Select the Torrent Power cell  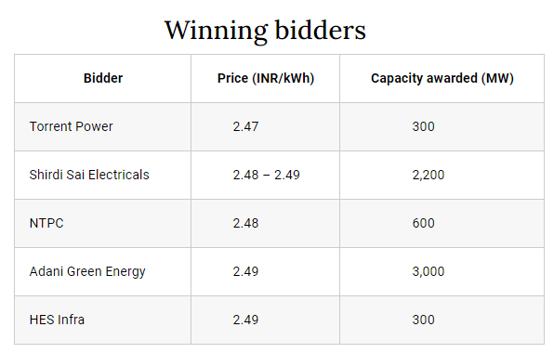(x=103, y=126)
